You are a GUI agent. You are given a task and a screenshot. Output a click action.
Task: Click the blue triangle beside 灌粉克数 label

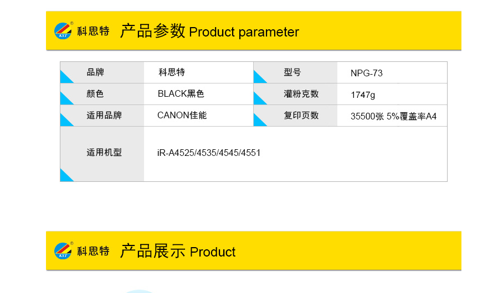260,98
